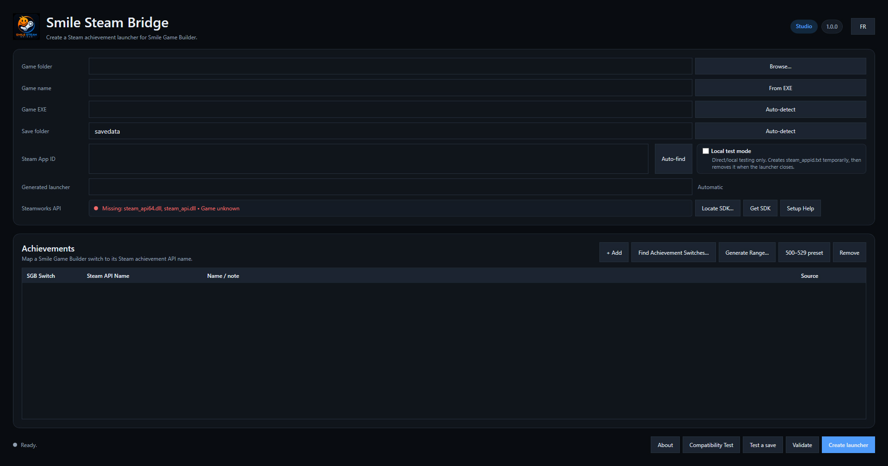Viewport: 888px width, 466px height.
Task: Click the Local test mode label text
Action: click(731, 151)
